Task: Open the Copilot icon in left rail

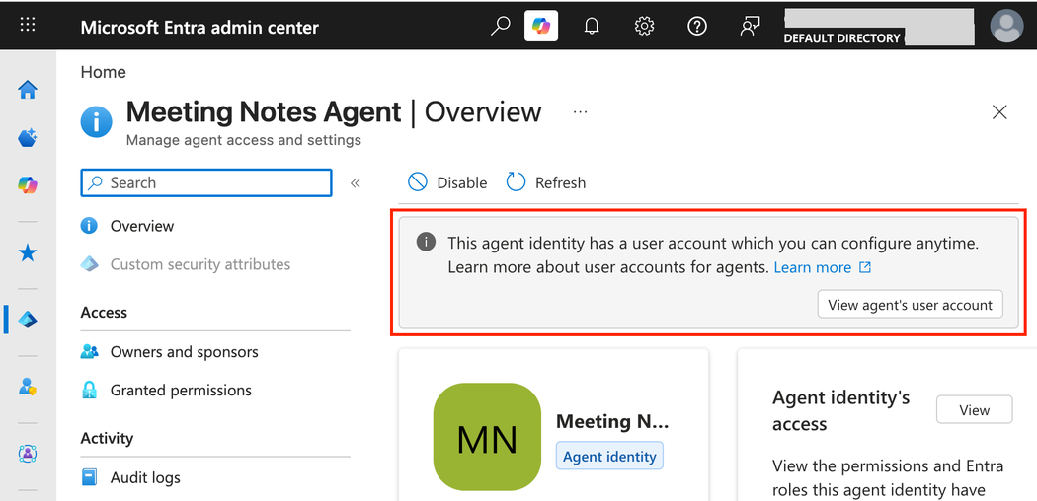Action: (27, 185)
